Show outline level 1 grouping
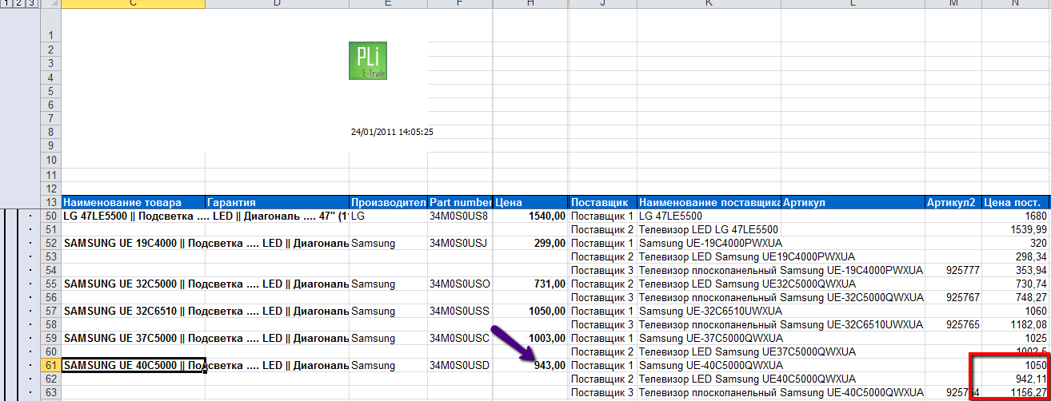Viewport: 1051px width, 401px height. [7, 4]
